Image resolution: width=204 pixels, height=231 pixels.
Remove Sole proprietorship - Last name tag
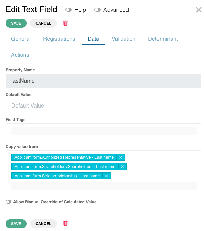106,176
